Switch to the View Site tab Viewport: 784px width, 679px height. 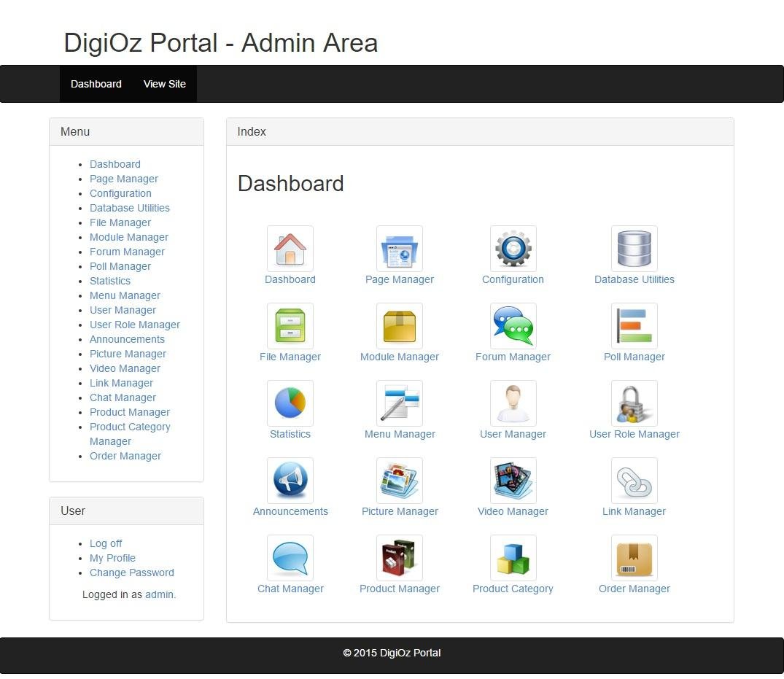pyautogui.click(x=164, y=83)
